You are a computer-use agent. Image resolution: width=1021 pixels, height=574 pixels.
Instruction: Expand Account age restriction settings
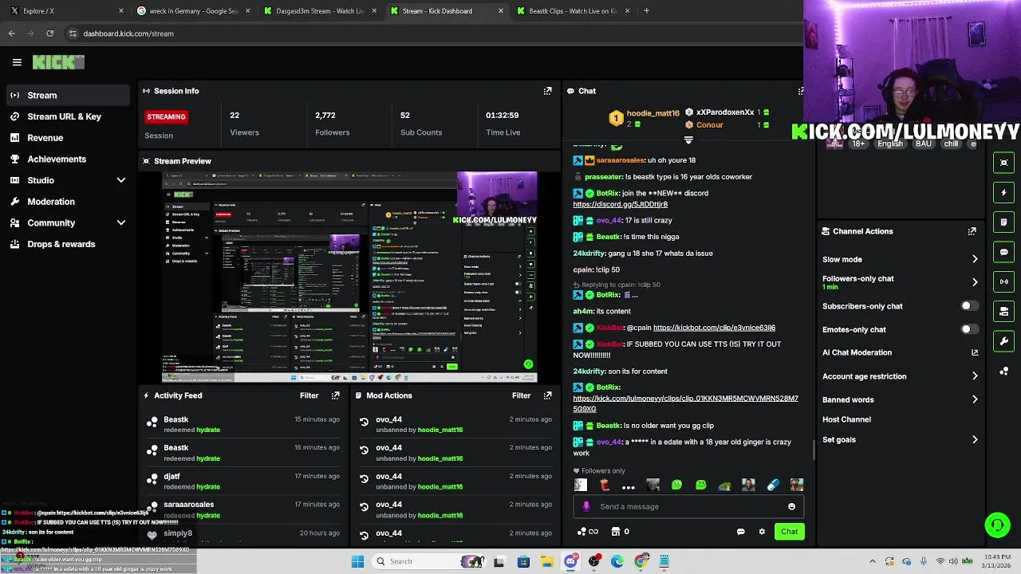975,376
